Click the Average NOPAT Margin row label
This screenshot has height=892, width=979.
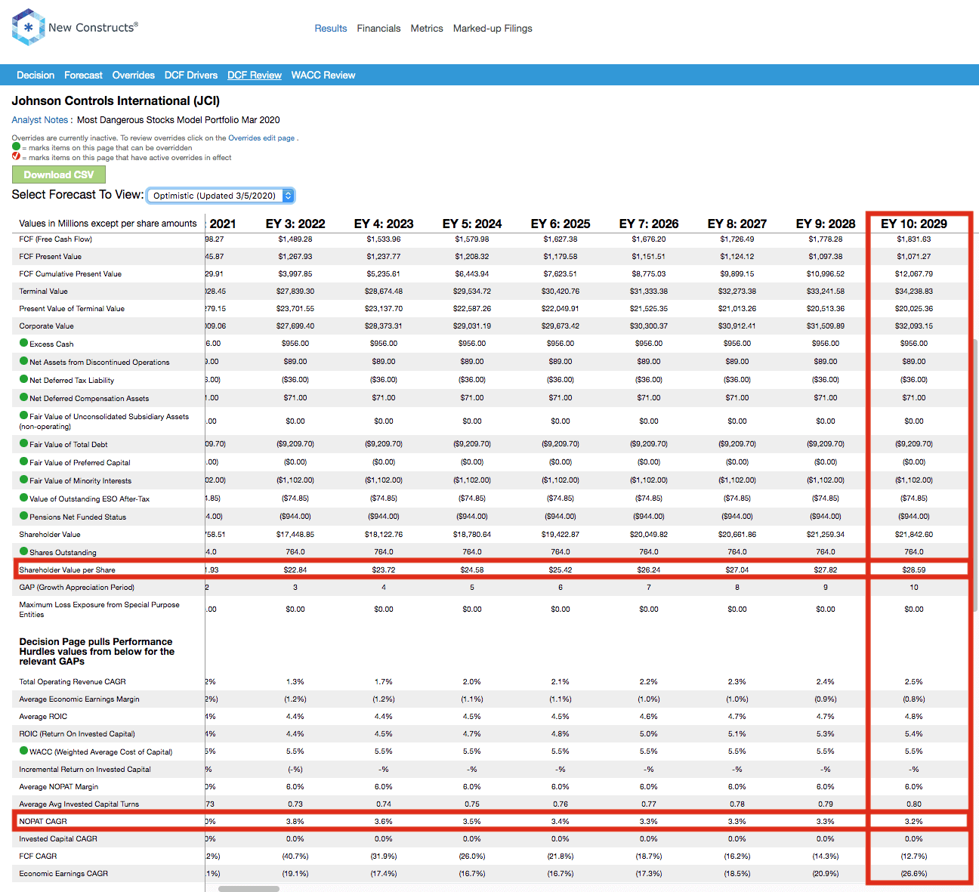pos(58,786)
